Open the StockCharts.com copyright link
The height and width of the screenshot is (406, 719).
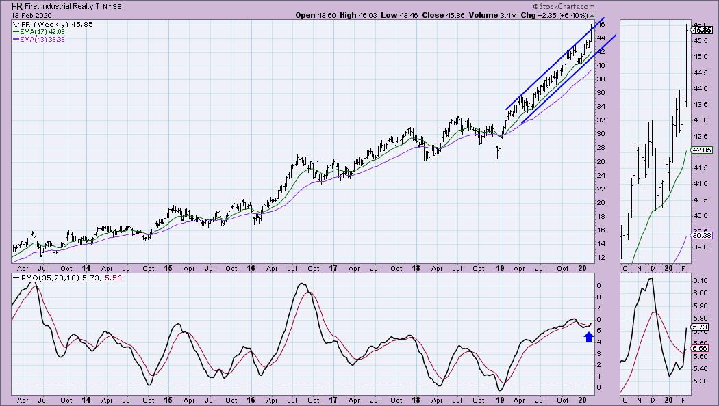tap(564, 6)
